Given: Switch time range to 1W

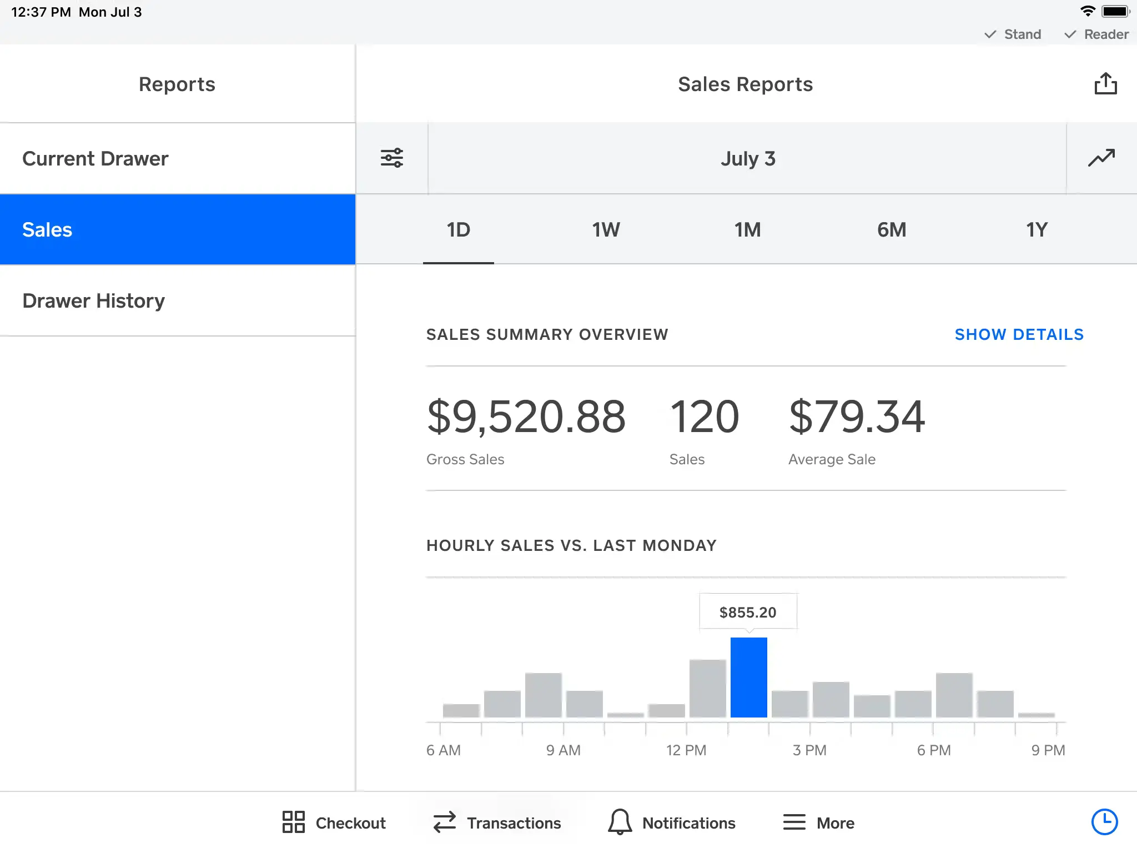Looking at the screenshot, I should tap(605, 229).
